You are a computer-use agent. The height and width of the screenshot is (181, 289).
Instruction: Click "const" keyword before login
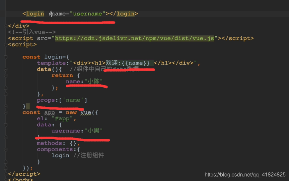pos(31,57)
